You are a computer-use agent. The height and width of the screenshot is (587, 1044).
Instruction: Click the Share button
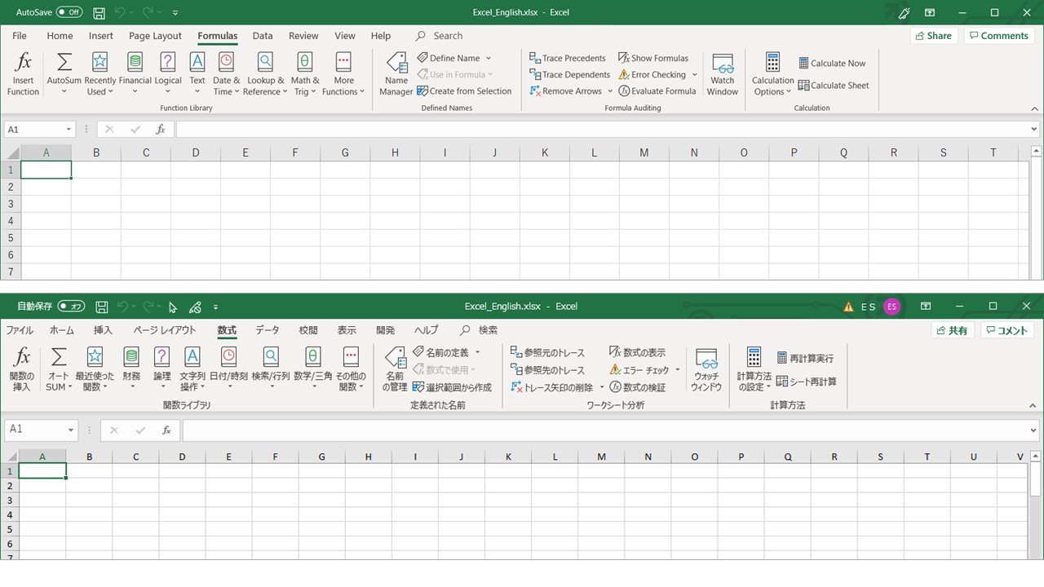933,35
